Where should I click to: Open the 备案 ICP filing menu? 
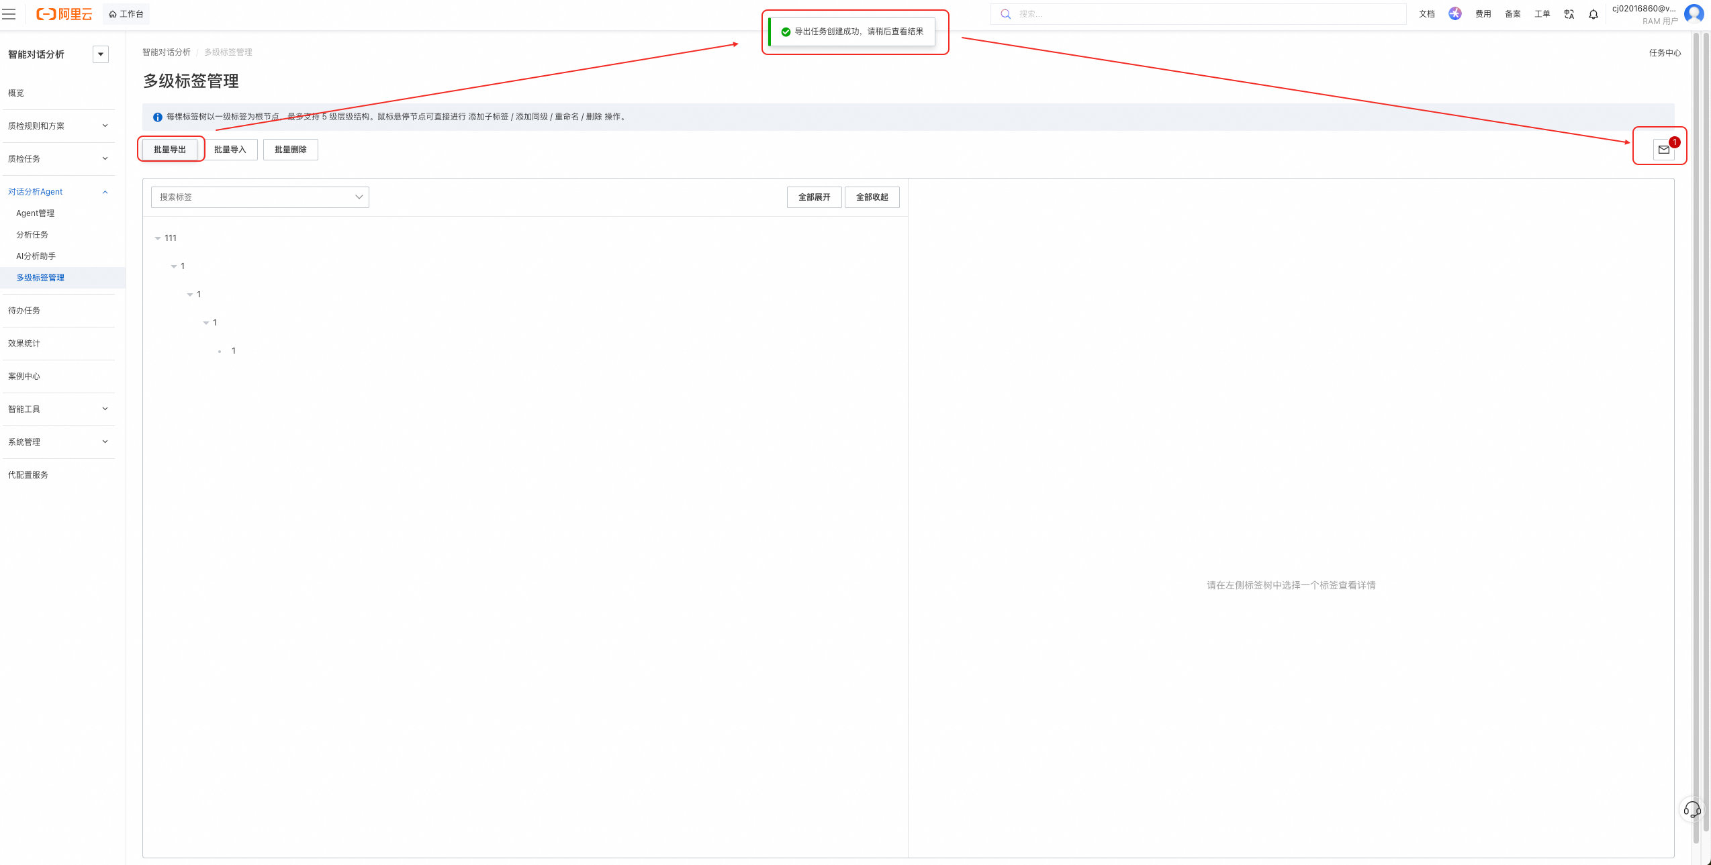pos(1512,14)
